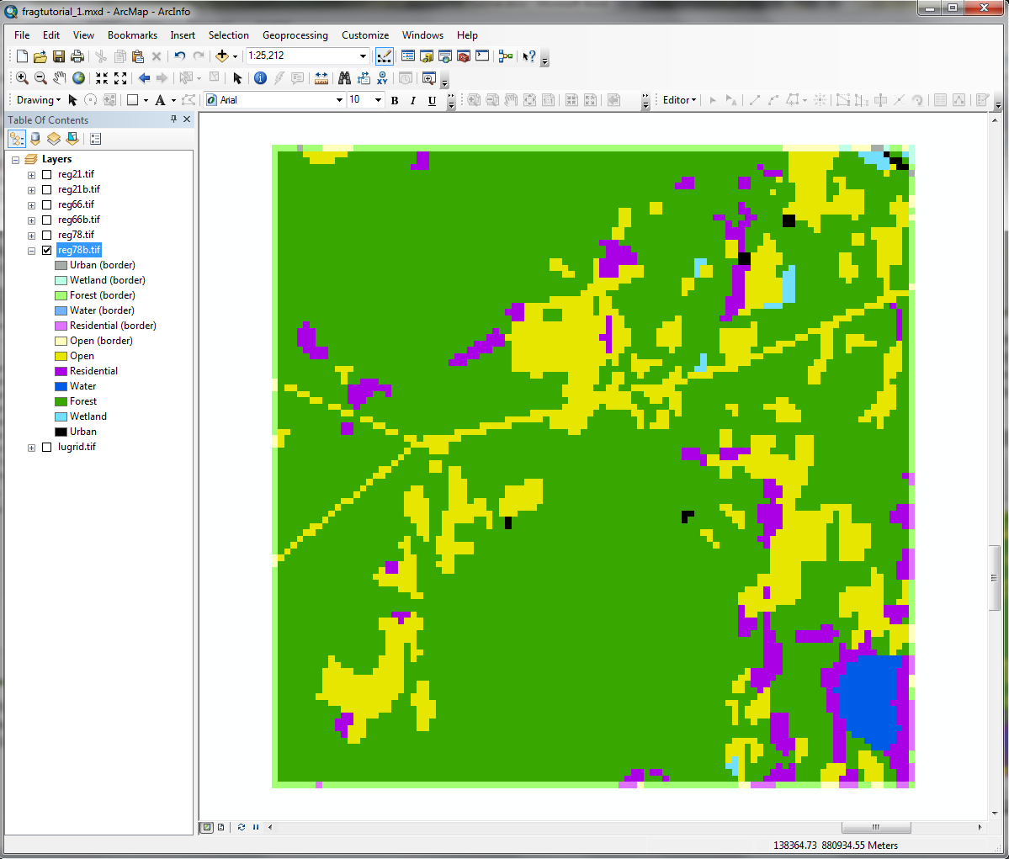This screenshot has width=1009, height=859.
Task: Open the Bookmarks menu
Action: point(132,35)
